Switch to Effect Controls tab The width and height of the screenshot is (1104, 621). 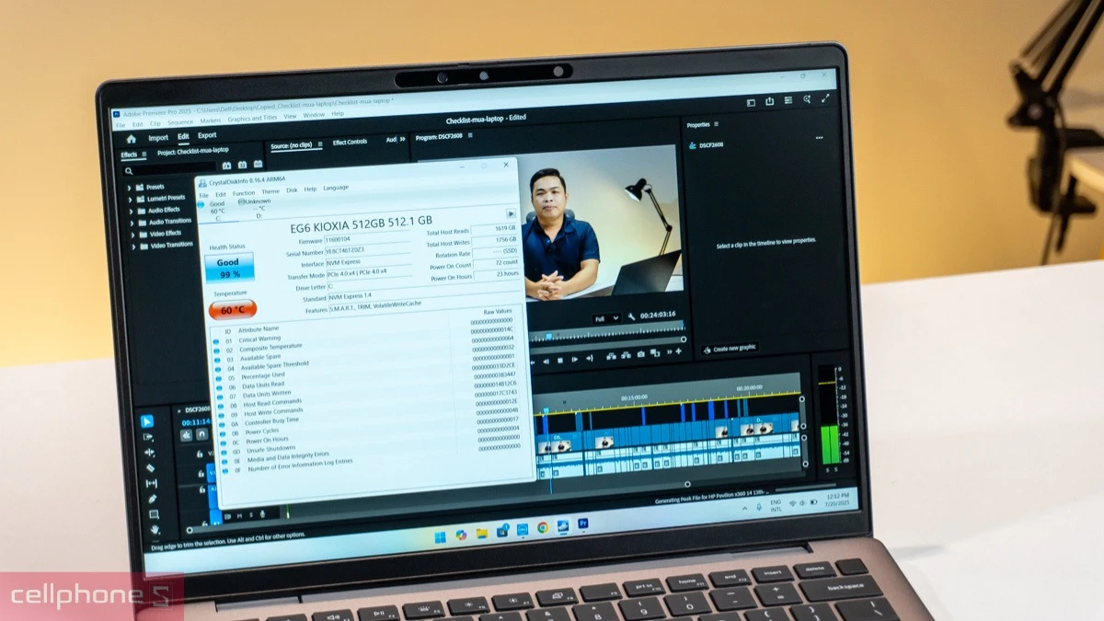350,142
